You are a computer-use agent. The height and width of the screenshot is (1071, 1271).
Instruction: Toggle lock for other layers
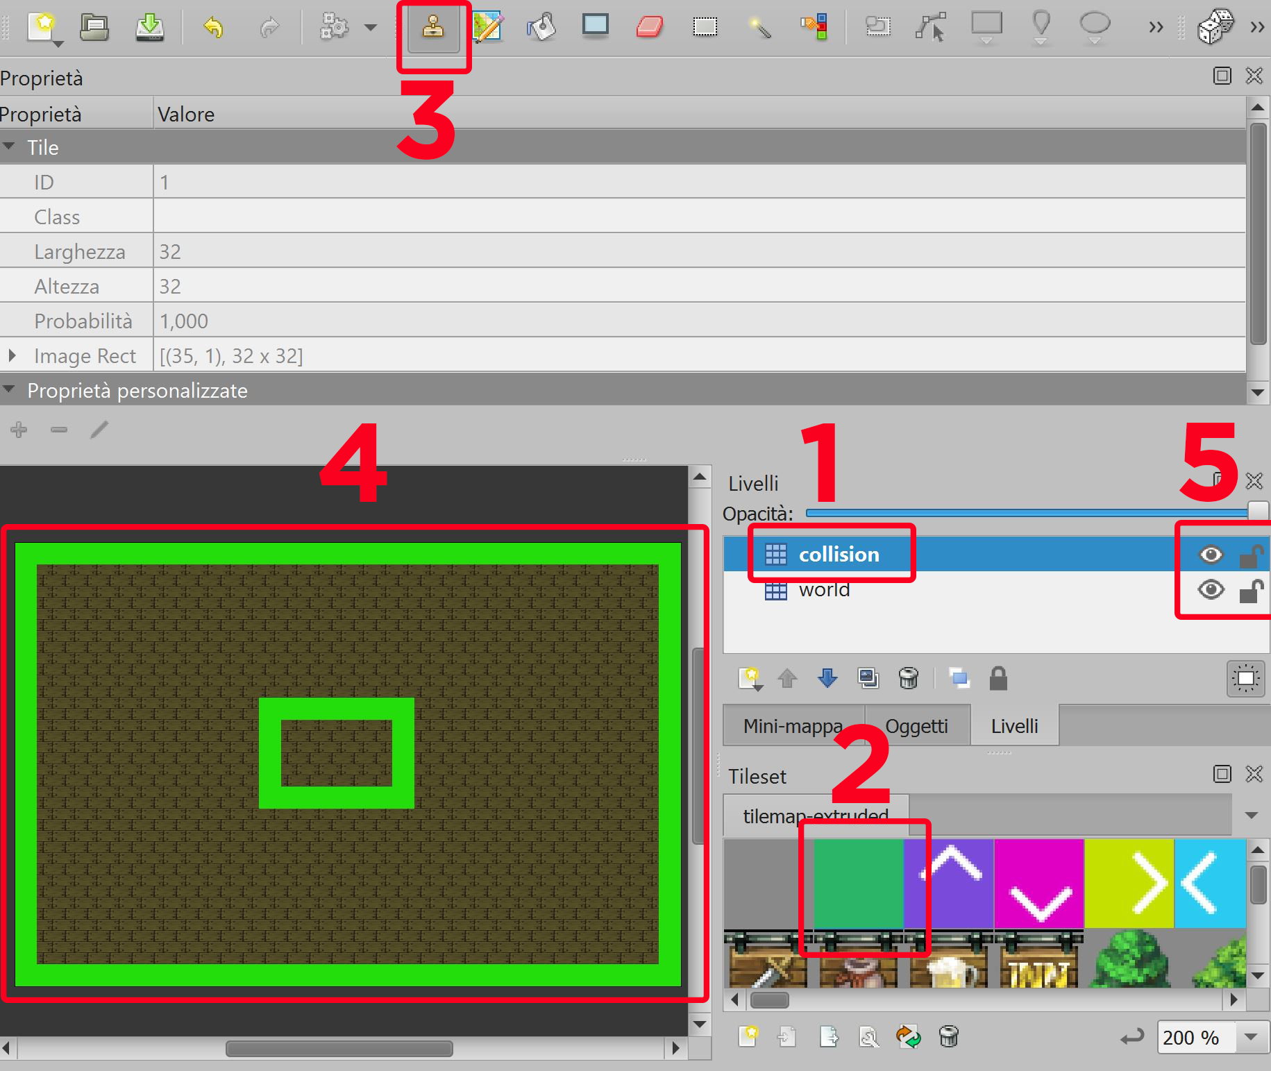(x=998, y=678)
